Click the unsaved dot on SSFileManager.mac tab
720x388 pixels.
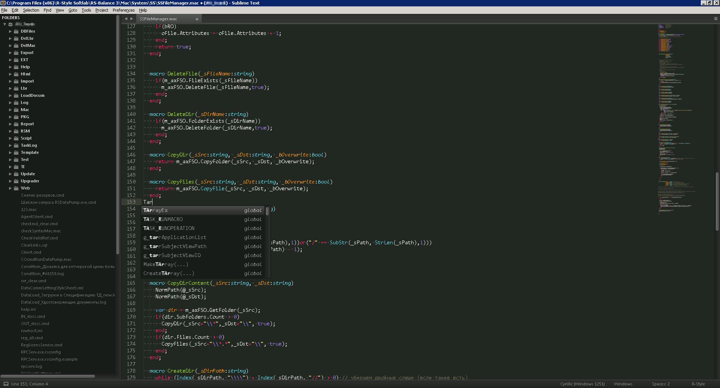[x=197, y=19]
